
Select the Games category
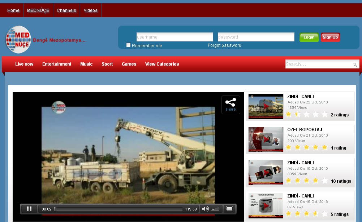[129, 64]
